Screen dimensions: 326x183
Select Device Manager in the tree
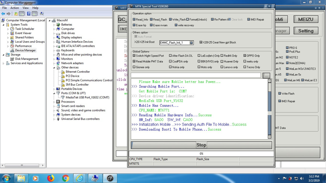pos(25,50)
